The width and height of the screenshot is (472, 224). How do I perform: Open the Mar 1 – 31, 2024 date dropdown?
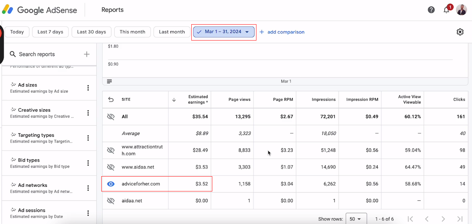[224, 32]
